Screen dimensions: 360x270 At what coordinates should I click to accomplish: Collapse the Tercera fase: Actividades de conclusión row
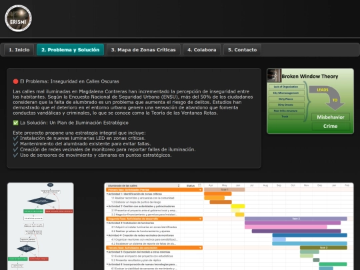(x=200, y=248)
